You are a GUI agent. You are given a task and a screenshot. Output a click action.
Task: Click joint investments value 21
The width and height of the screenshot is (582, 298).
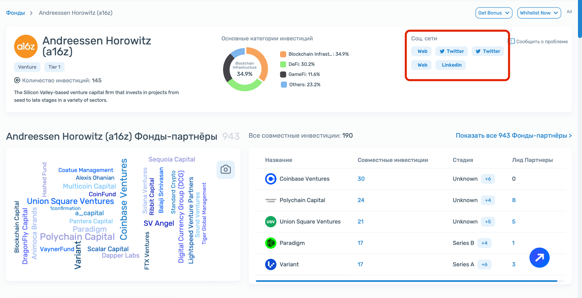361,222
